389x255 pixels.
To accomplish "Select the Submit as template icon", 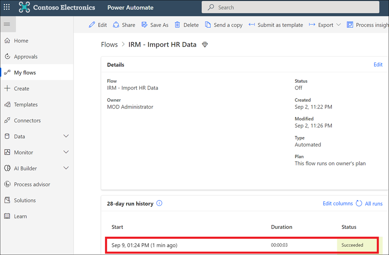I will coord(252,25).
